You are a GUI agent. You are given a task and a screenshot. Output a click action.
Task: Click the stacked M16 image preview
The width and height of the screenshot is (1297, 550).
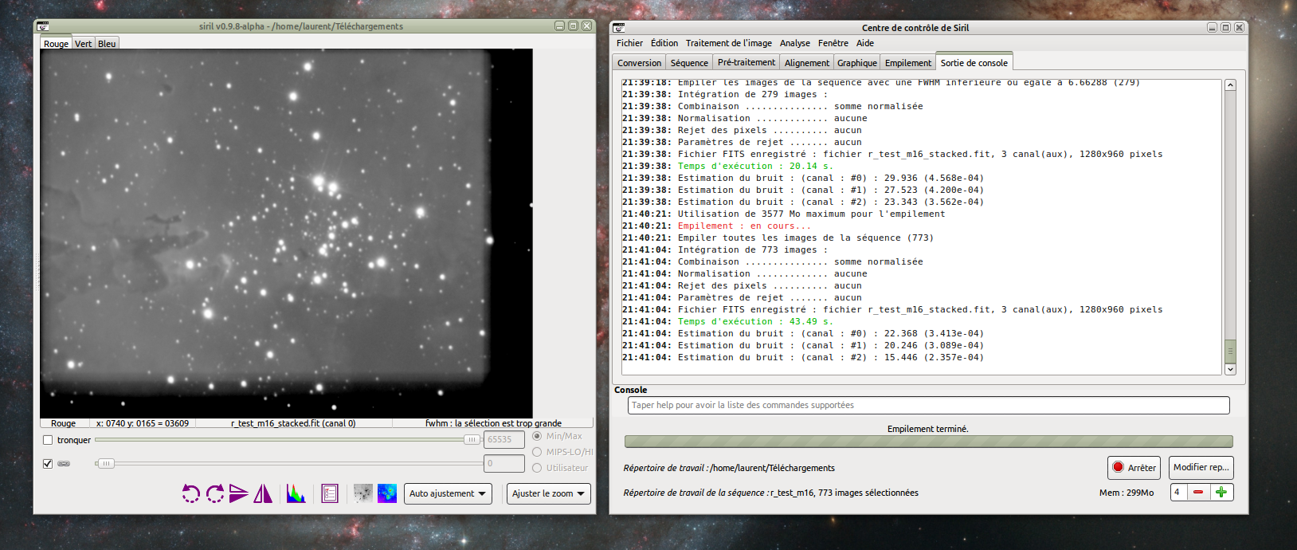point(286,234)
